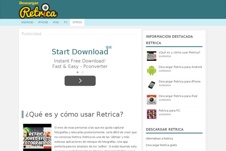This screenshot has height=151, width=226.
Task: Click date under 'Descargar Retrica para Android'
Action: (165, 71)
